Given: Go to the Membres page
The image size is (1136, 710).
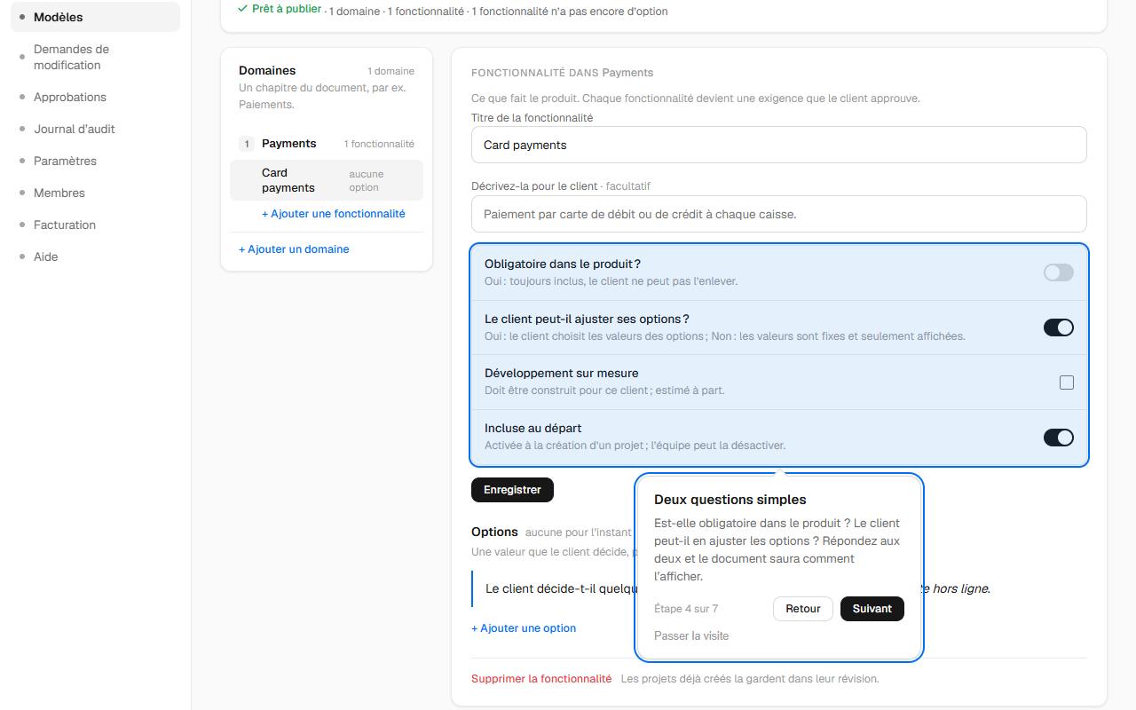Looking at the screenshot, I should [x=95, y=193].
